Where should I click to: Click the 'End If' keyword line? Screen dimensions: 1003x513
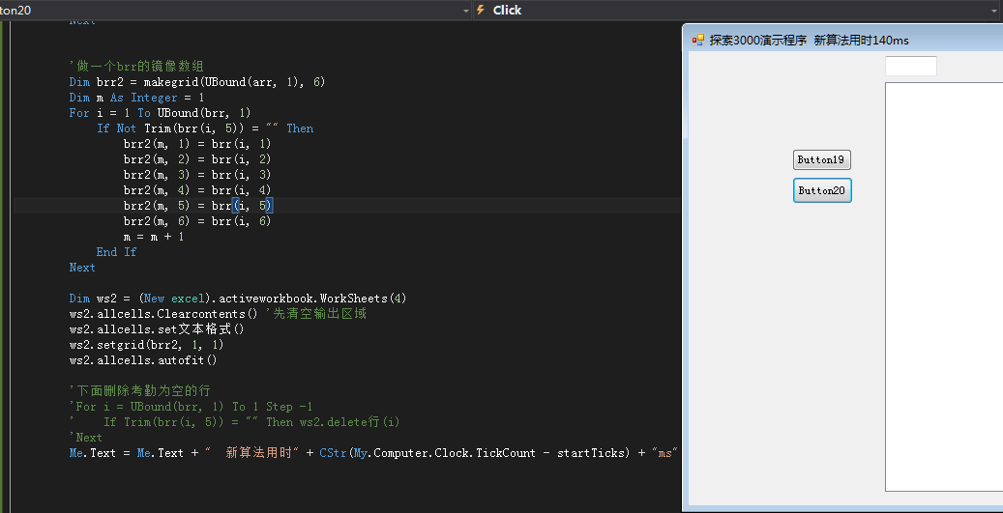116,252
